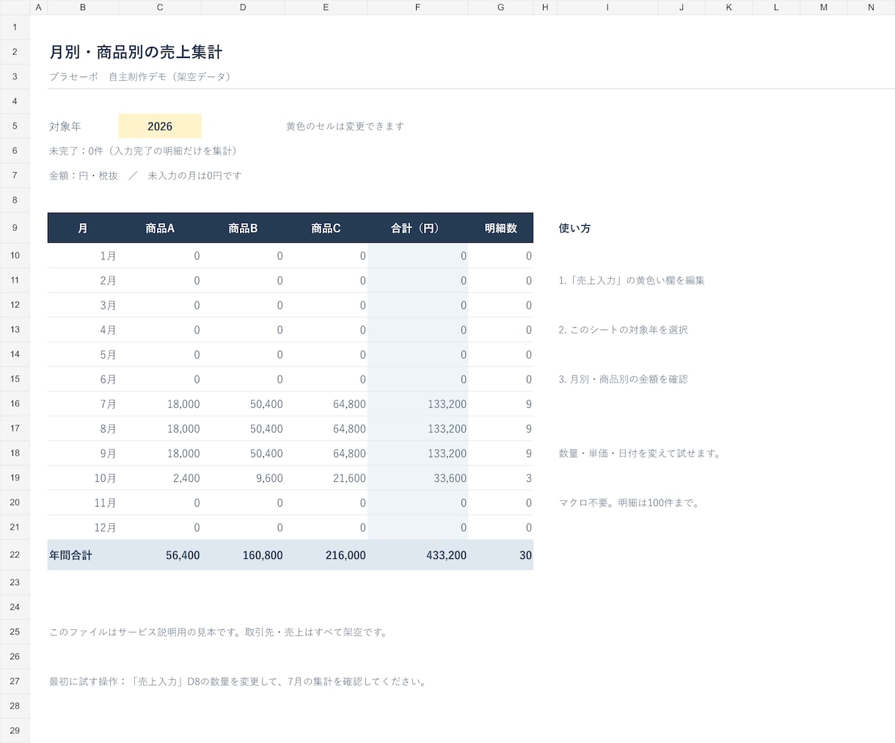Click the 433,200 grand total cell
895x743 pixels.
[417, 555]
